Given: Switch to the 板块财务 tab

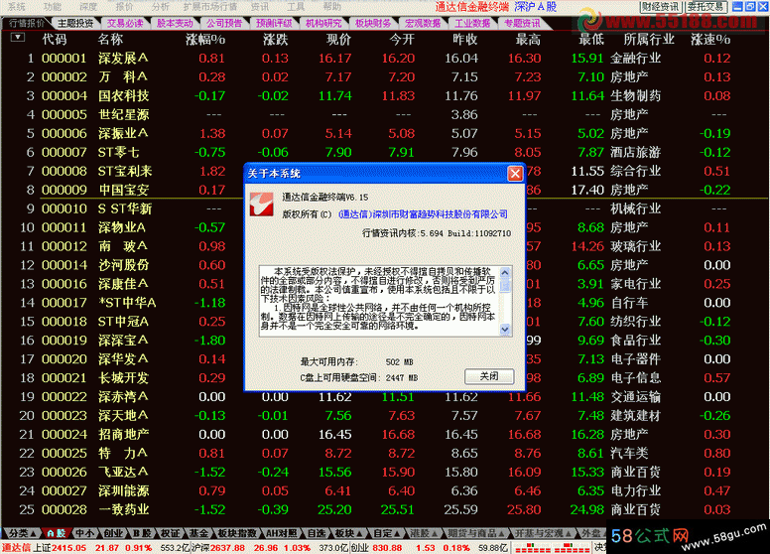Looking at the screenshot, I should (373, 23).
